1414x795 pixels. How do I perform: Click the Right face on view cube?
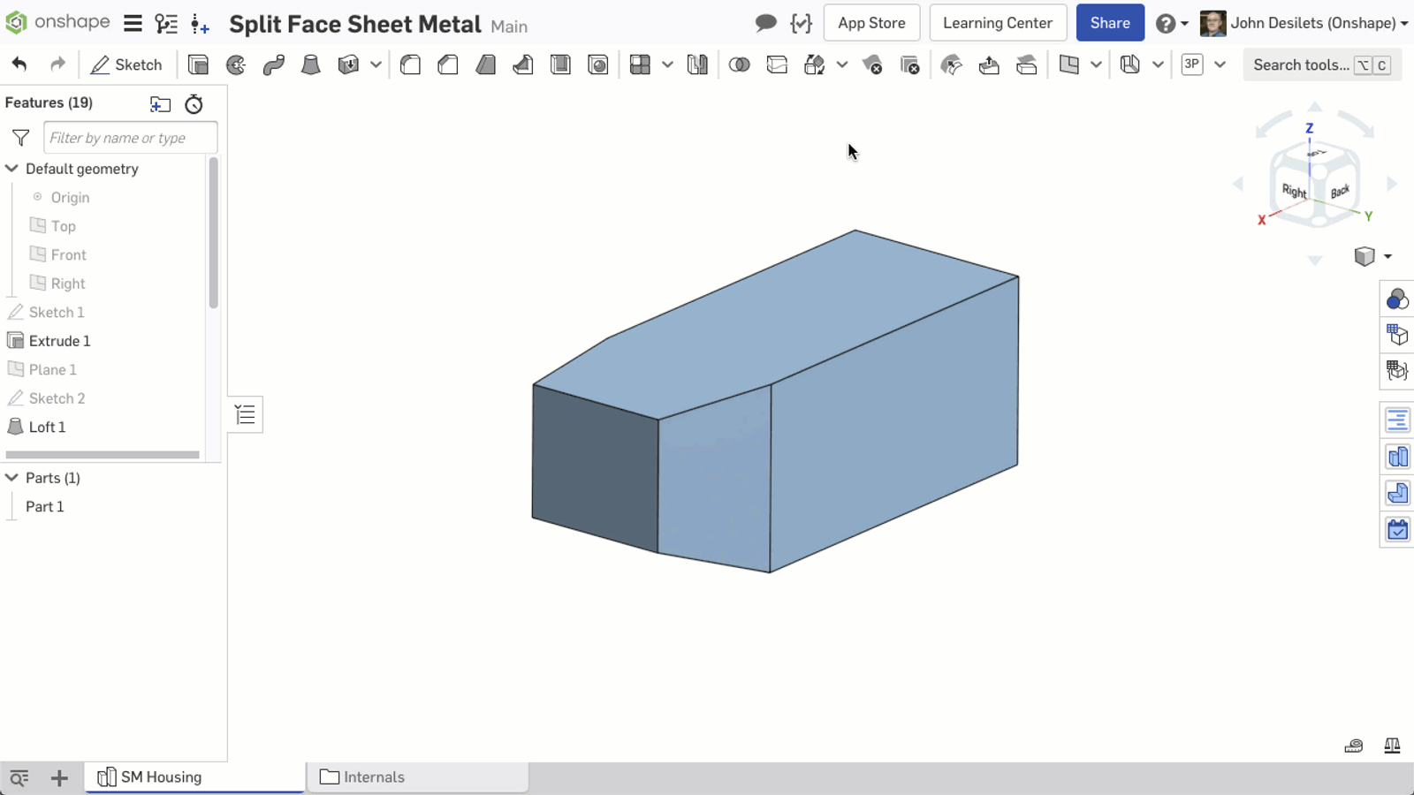pyautogui.click(x=1294, y=191)
